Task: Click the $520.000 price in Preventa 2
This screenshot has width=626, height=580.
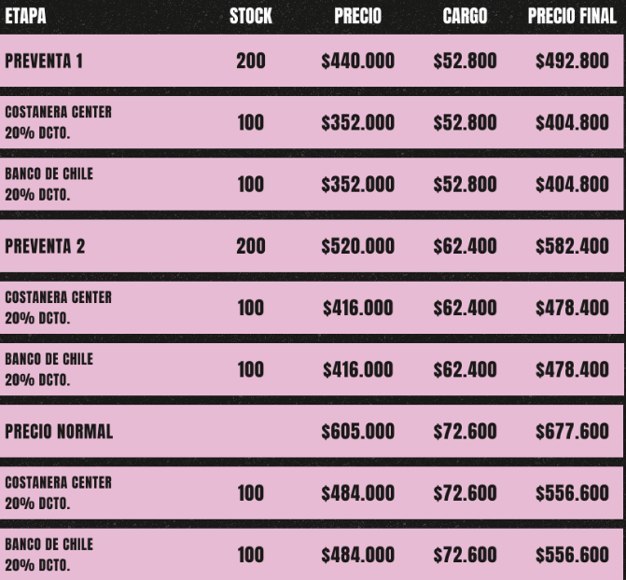Action: (357, 246)
